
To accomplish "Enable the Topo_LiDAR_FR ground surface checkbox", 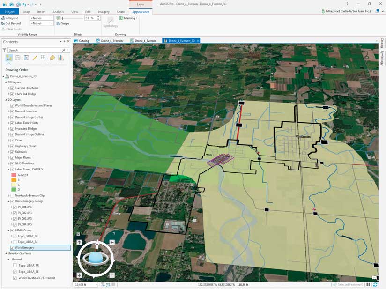I will coord(16,265).
